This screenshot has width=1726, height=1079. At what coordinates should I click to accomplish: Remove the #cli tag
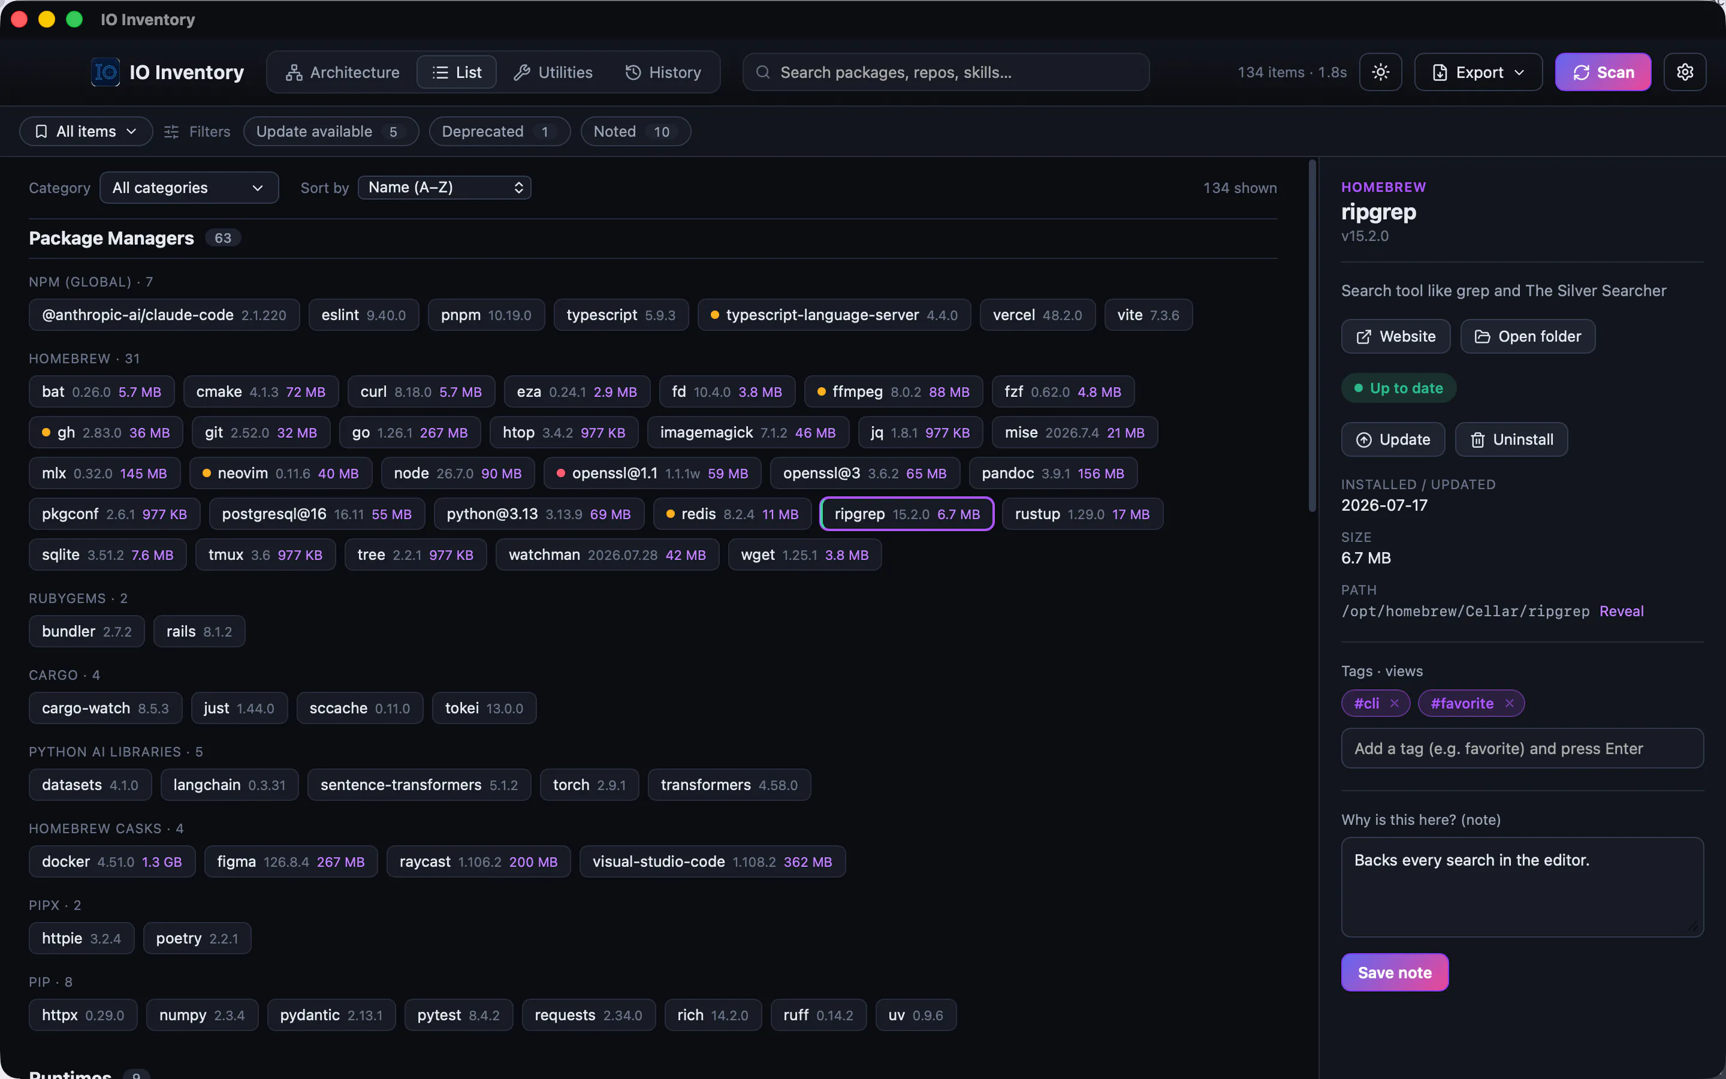coord(1395,704)
